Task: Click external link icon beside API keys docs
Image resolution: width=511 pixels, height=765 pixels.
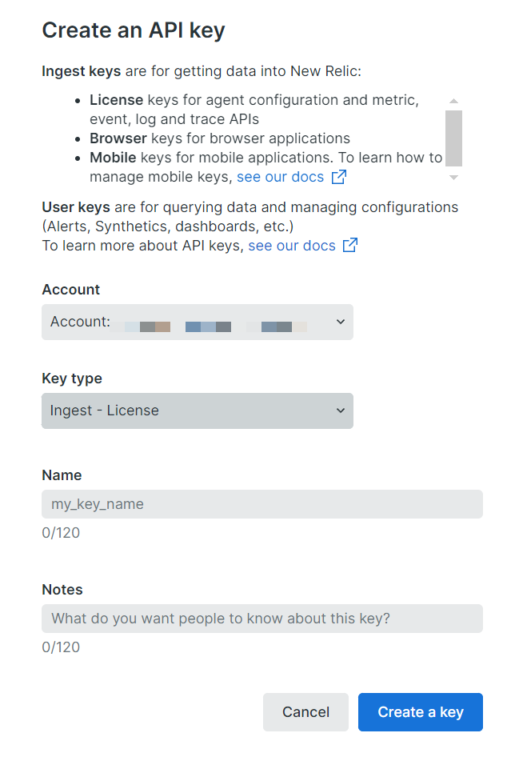Action: [350, 246]
